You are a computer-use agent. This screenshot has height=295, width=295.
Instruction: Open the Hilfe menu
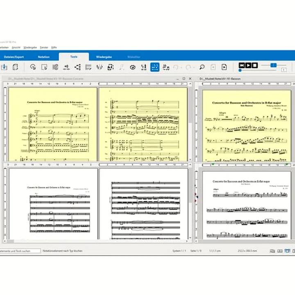[54, 48]
